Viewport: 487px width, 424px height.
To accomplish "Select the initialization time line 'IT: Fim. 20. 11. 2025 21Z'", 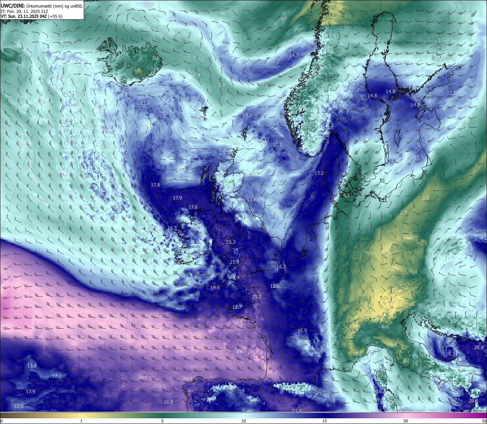I will 24,11.
